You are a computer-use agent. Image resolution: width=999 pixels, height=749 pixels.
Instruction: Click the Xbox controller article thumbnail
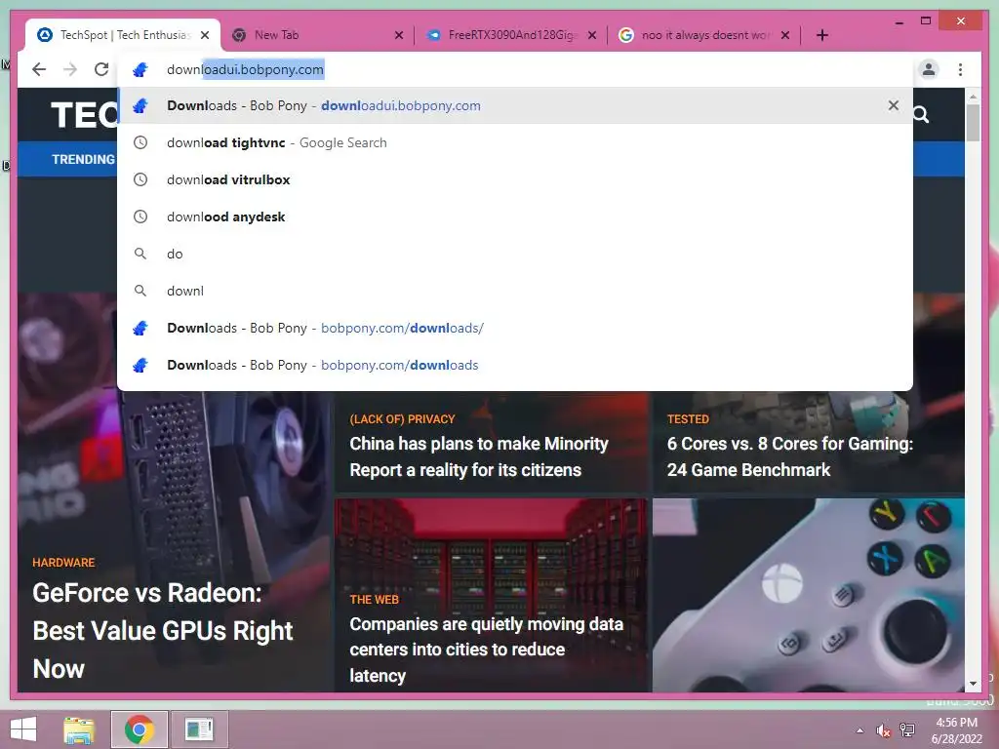click(808, 595)
